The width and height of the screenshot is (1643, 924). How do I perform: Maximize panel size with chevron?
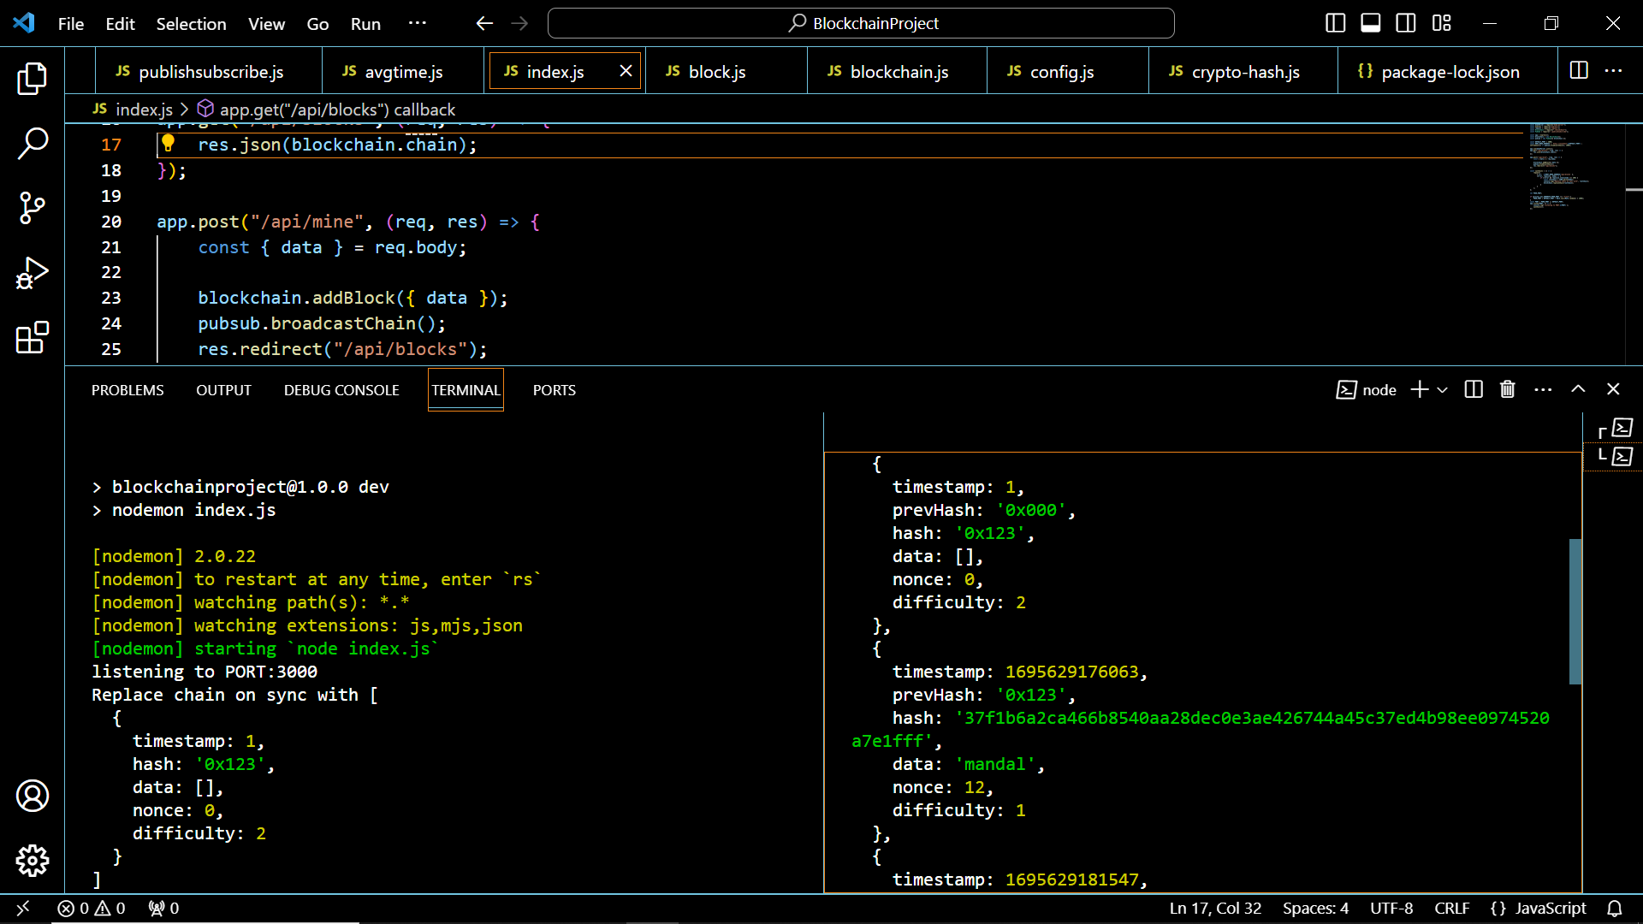[x=1578, y=389]
